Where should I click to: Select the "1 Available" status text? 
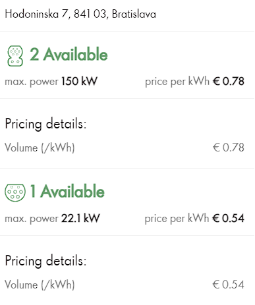click(67, 191)
